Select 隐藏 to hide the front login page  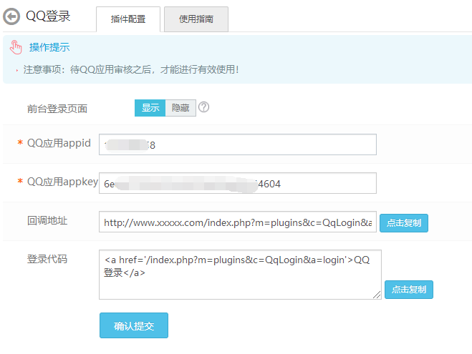coord(180,108)
